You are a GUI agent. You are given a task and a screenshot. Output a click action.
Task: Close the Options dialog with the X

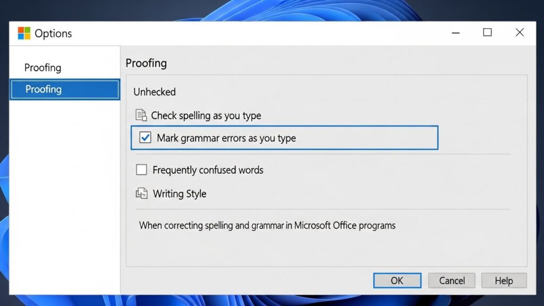pos(520,33)
